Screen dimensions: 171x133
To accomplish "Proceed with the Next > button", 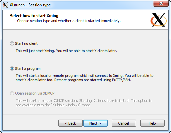I will pos(95,123).
